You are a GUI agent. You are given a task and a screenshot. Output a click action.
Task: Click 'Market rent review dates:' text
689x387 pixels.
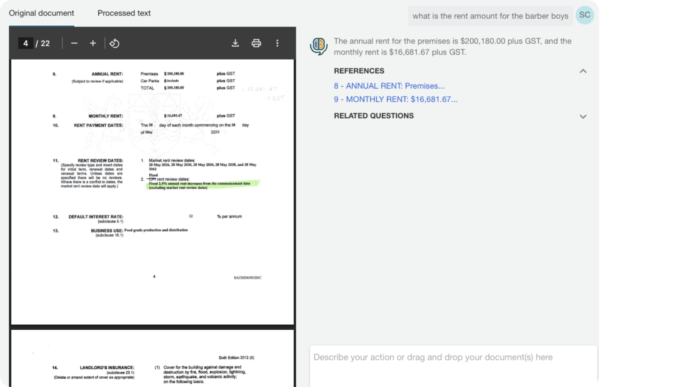[x=172, y=161]
